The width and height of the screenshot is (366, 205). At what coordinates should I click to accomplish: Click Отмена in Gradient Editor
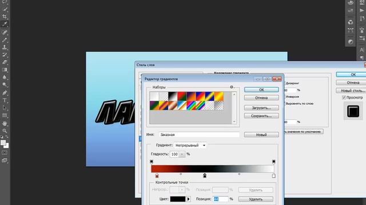click(x=261, y=98)
